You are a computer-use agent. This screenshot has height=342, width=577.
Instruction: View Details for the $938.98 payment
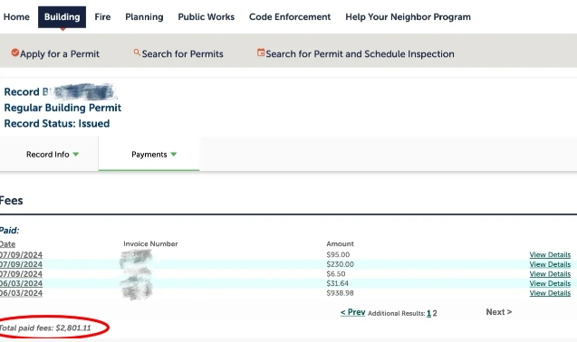(x=550, y=293)
